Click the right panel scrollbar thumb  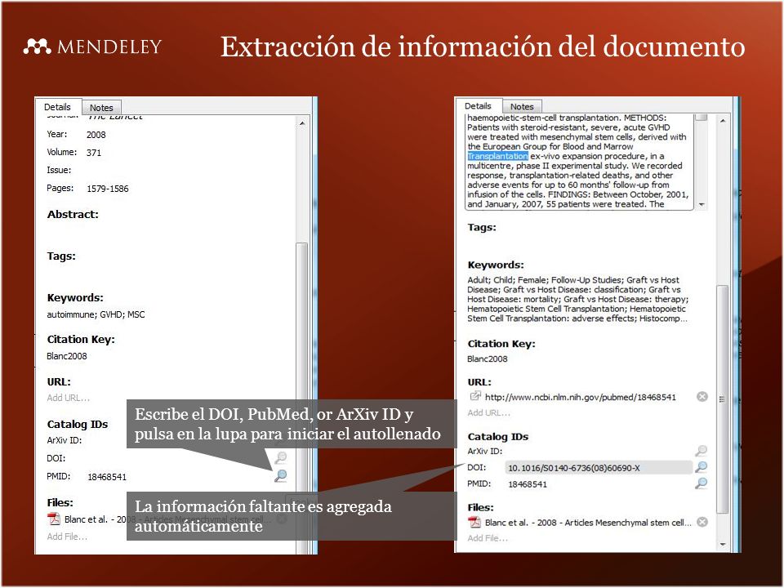pyautogui.click(x=722, y=399)
